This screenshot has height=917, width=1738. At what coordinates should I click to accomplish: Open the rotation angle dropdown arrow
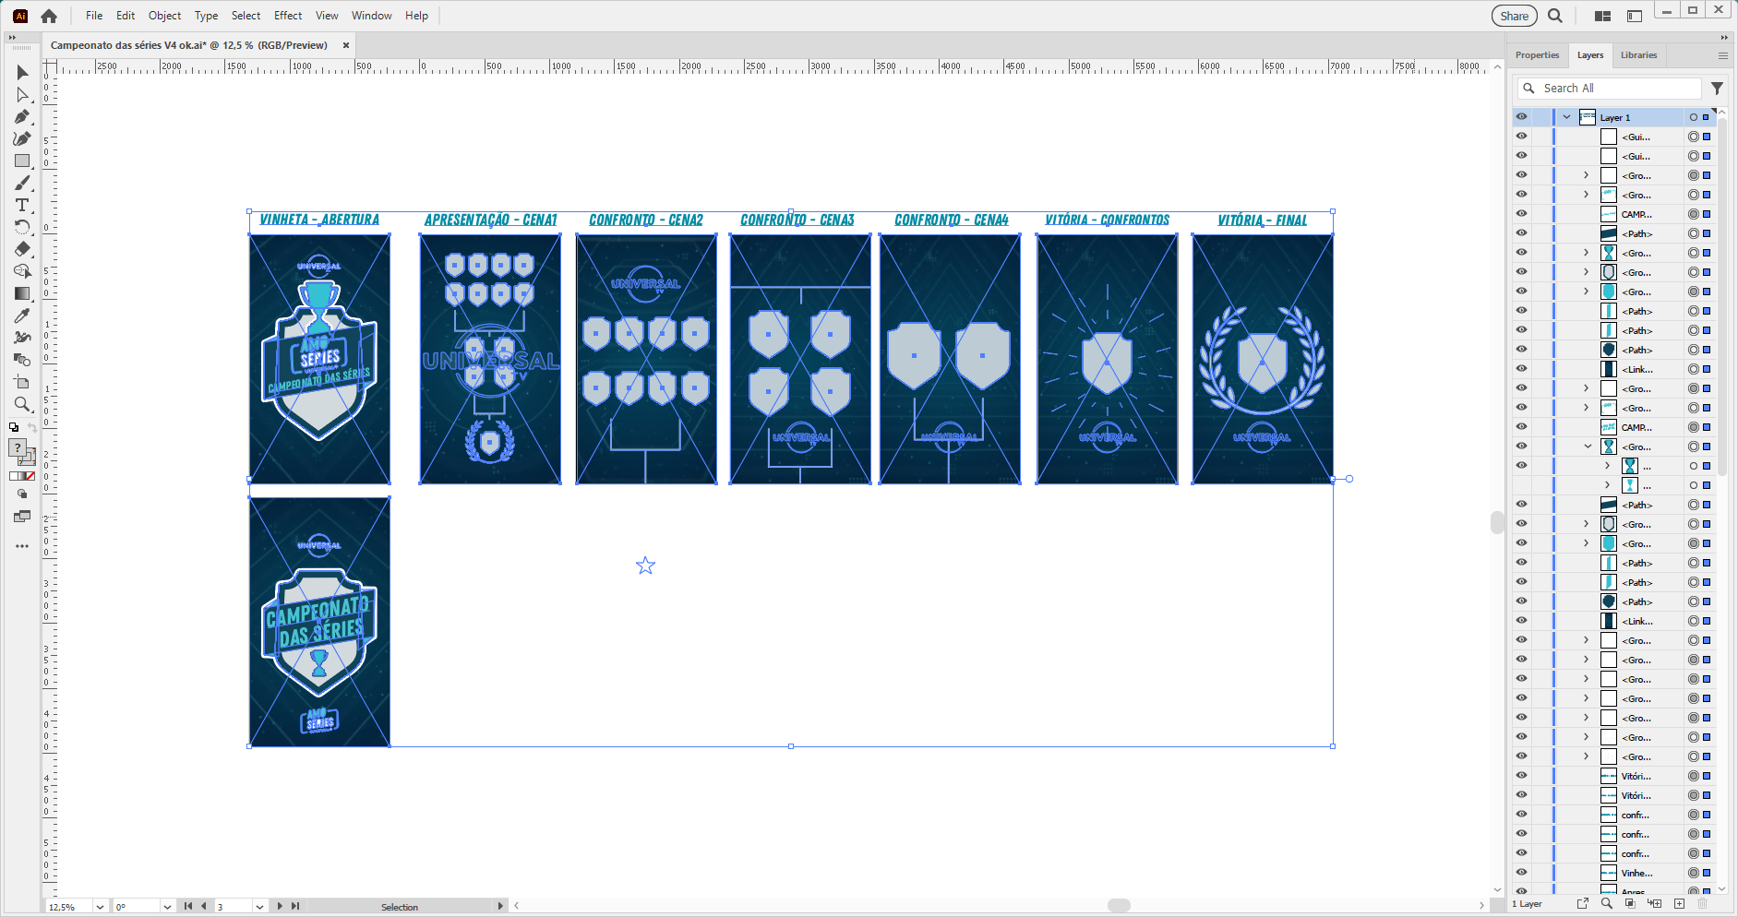[x=167, y=907]
